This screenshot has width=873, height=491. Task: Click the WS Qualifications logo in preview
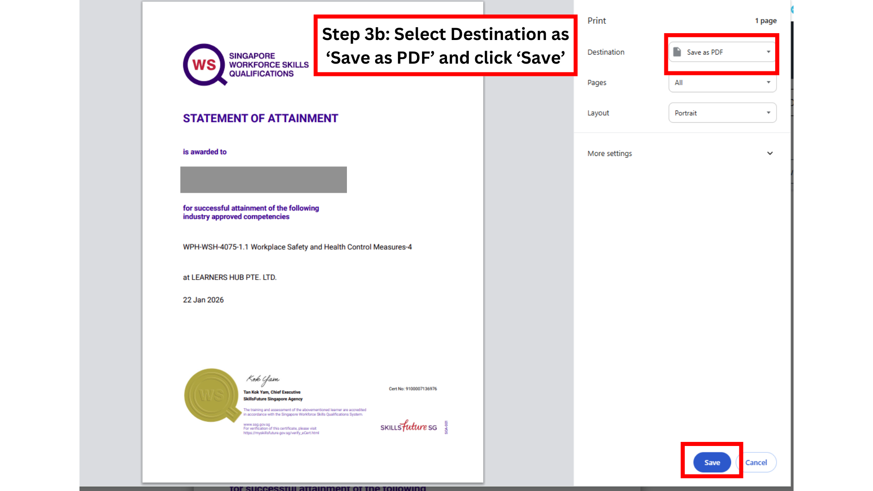tap(246, 65)
